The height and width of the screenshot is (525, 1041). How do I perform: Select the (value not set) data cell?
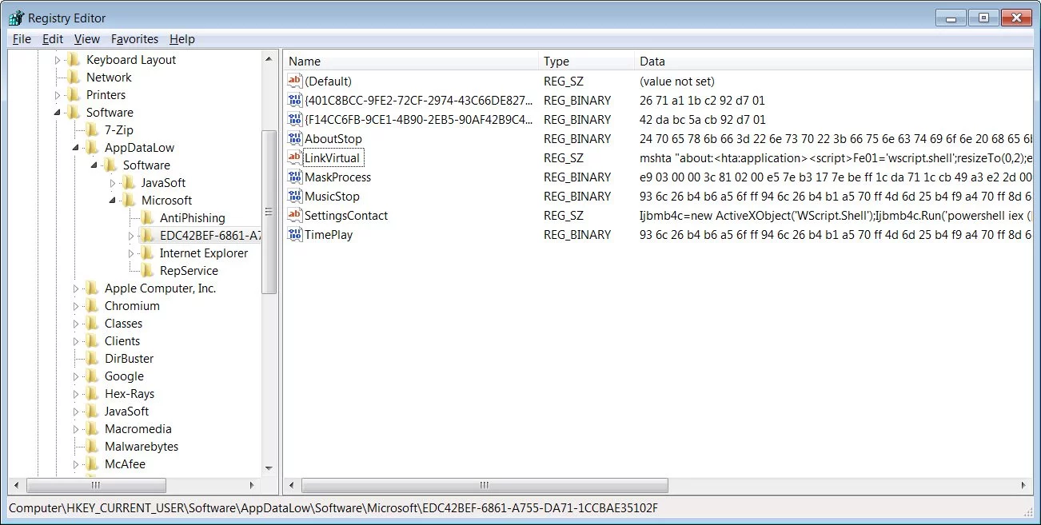tap(677, 82)
